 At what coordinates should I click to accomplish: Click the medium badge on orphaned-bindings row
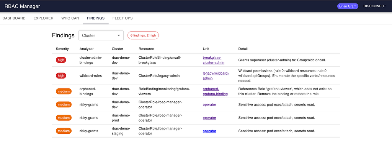[x=64, y=91]
